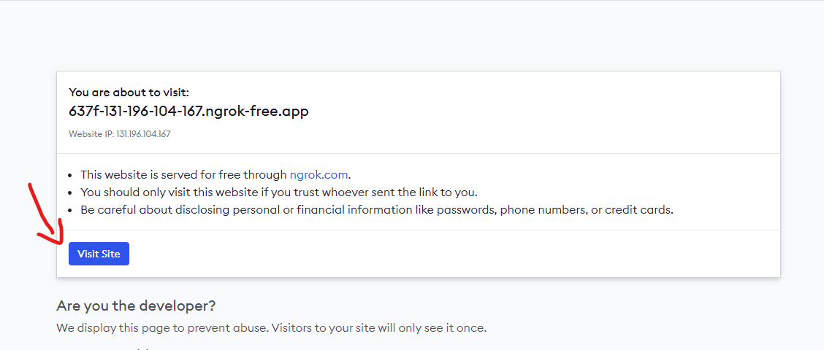Select the 'You are about to visit:' label
This screenshot has width=824, height=350.
129,93
